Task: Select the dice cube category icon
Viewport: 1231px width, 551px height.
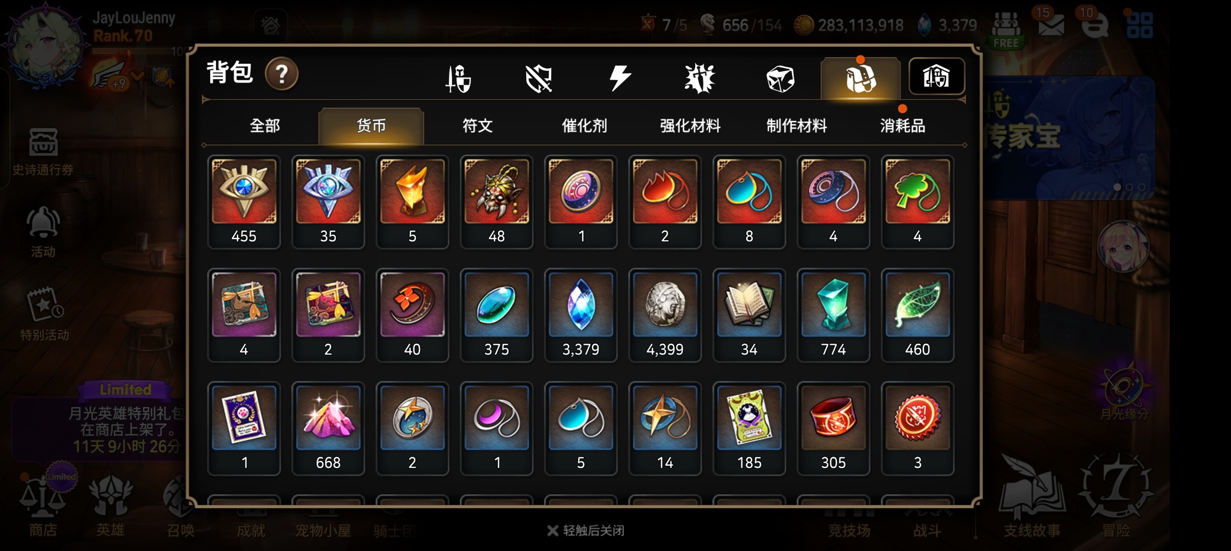Action: (780, 79)
